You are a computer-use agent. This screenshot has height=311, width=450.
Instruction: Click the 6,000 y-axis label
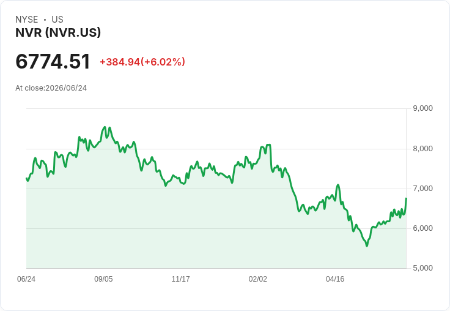[x=422, y=228]
